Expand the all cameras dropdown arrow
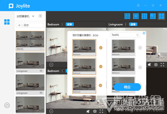The width and height of the screenshot is (167, 114). 33,16
